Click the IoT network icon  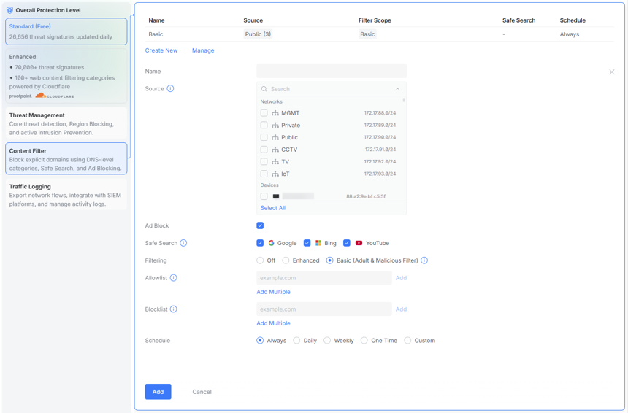click(x=275, y=174)
